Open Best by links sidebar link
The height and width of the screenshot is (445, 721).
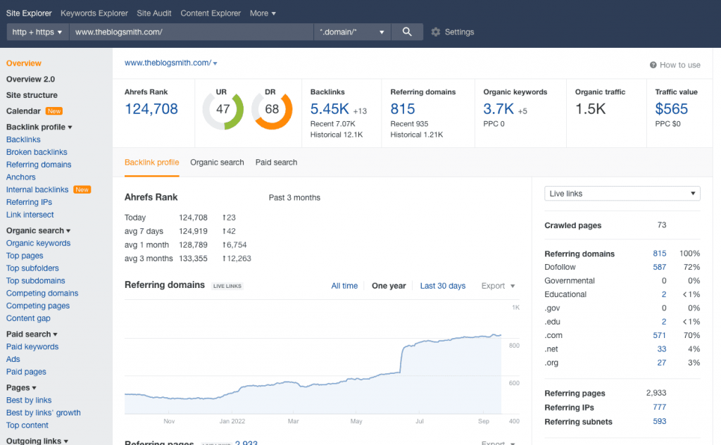coord(29,400)
